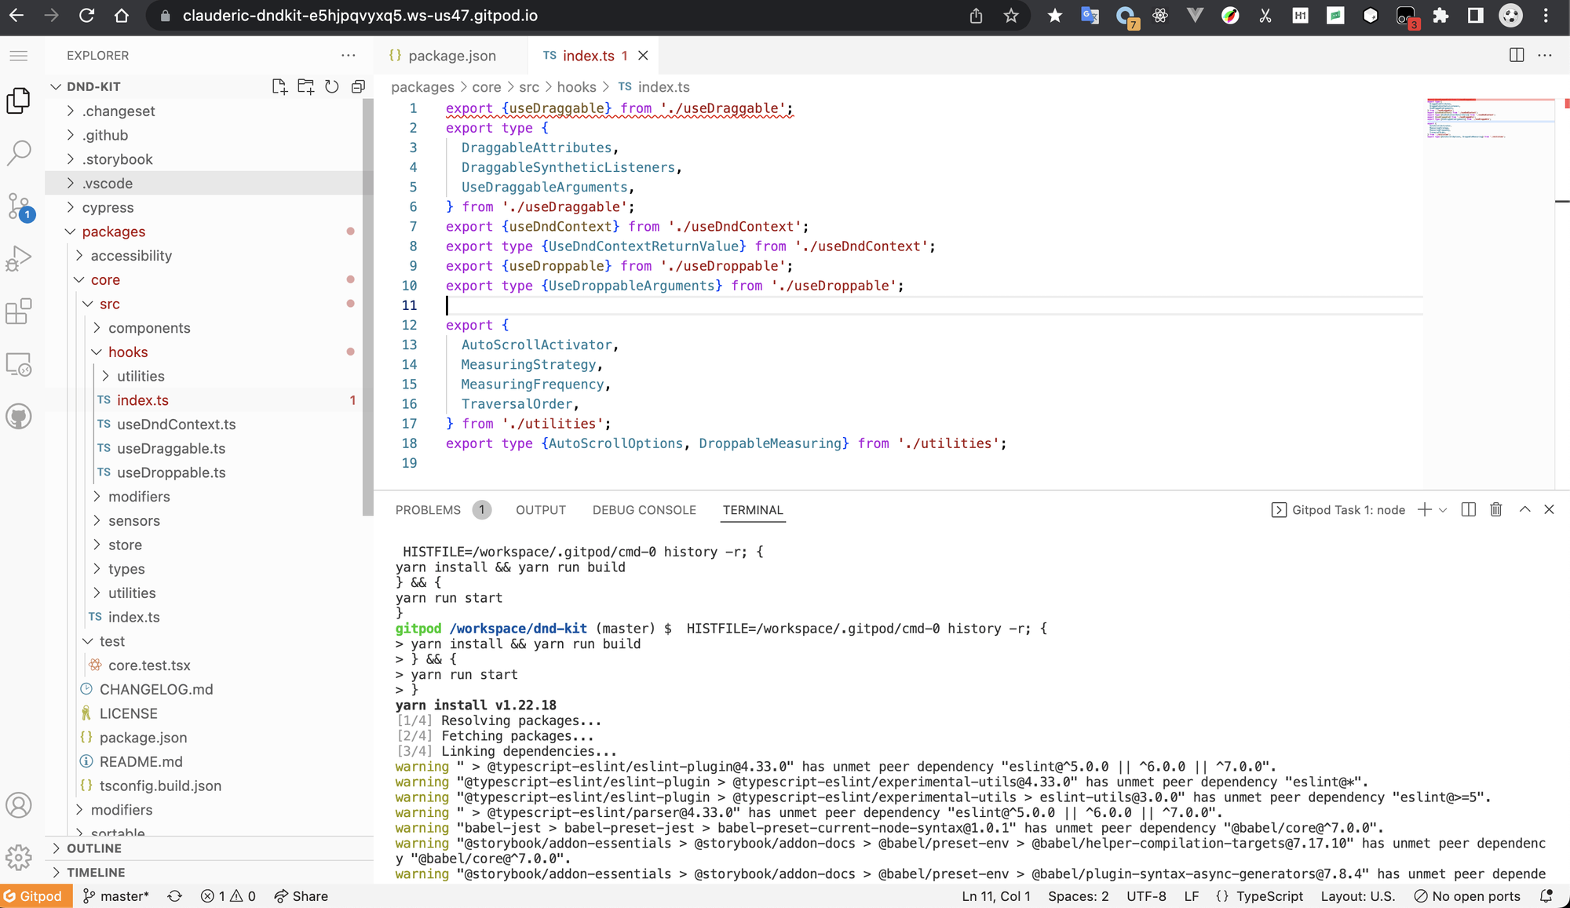
Task: Open the Explorer view in activity bar
Action: point(19,100)
